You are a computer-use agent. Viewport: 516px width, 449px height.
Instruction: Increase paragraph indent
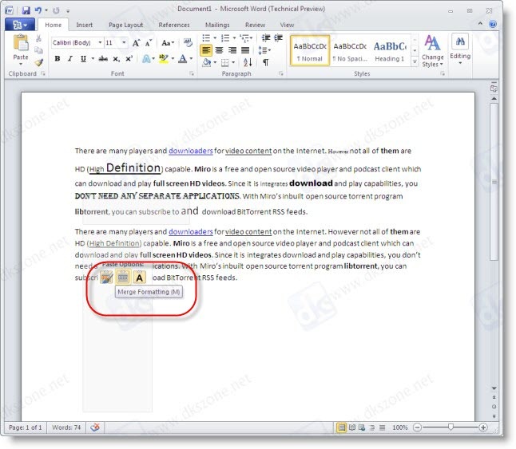tap(278, 38)
